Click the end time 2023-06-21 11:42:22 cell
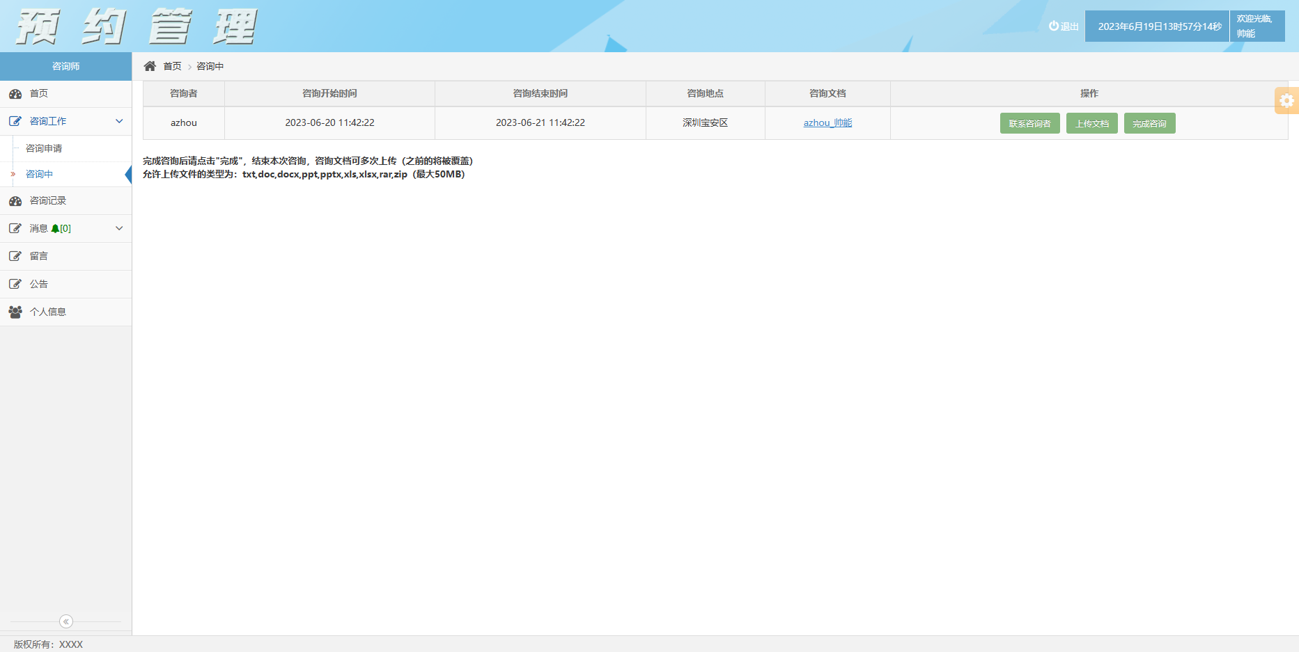The height and width of the screenshot is (652, 1299). click(540, 122)
